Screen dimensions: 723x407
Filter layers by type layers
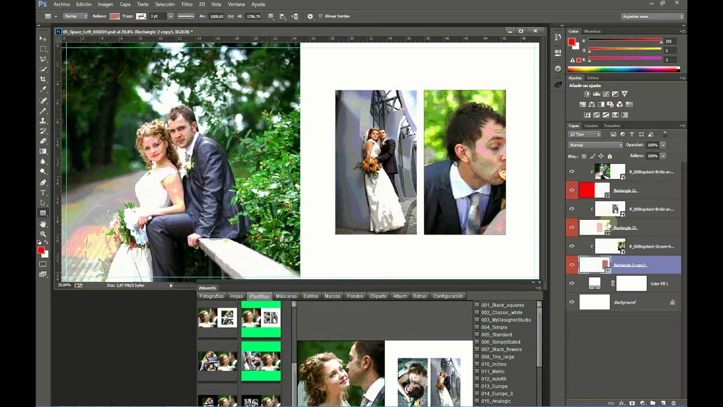point(631,135)
